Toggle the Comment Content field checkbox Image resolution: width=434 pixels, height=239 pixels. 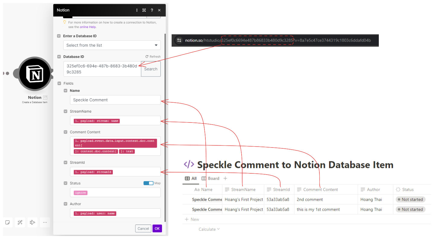65,132
